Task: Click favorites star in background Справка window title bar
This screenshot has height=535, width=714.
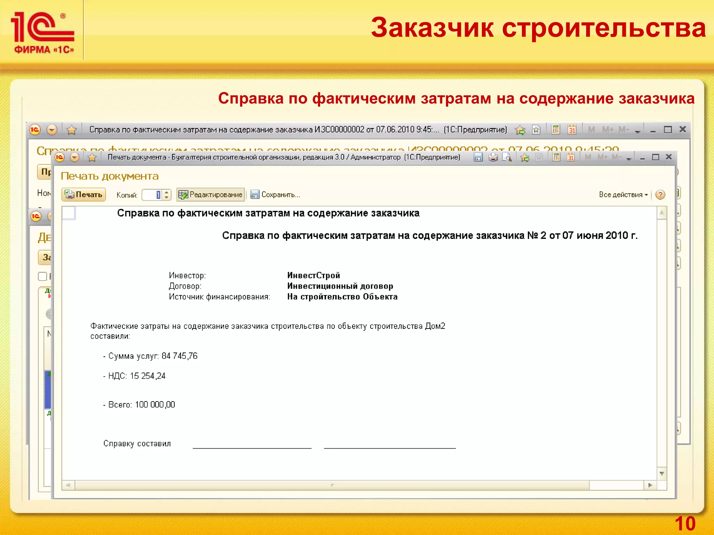Action: click(x=71, y=130)
